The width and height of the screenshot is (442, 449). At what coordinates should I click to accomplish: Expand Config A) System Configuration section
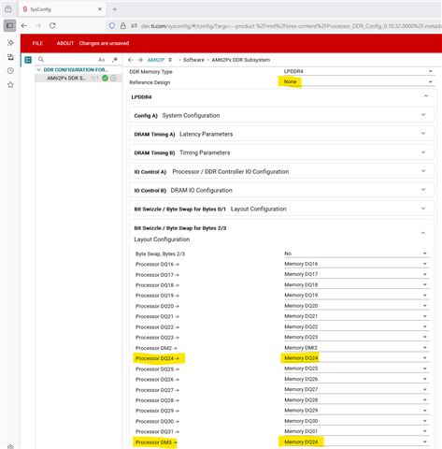[281, 115]
